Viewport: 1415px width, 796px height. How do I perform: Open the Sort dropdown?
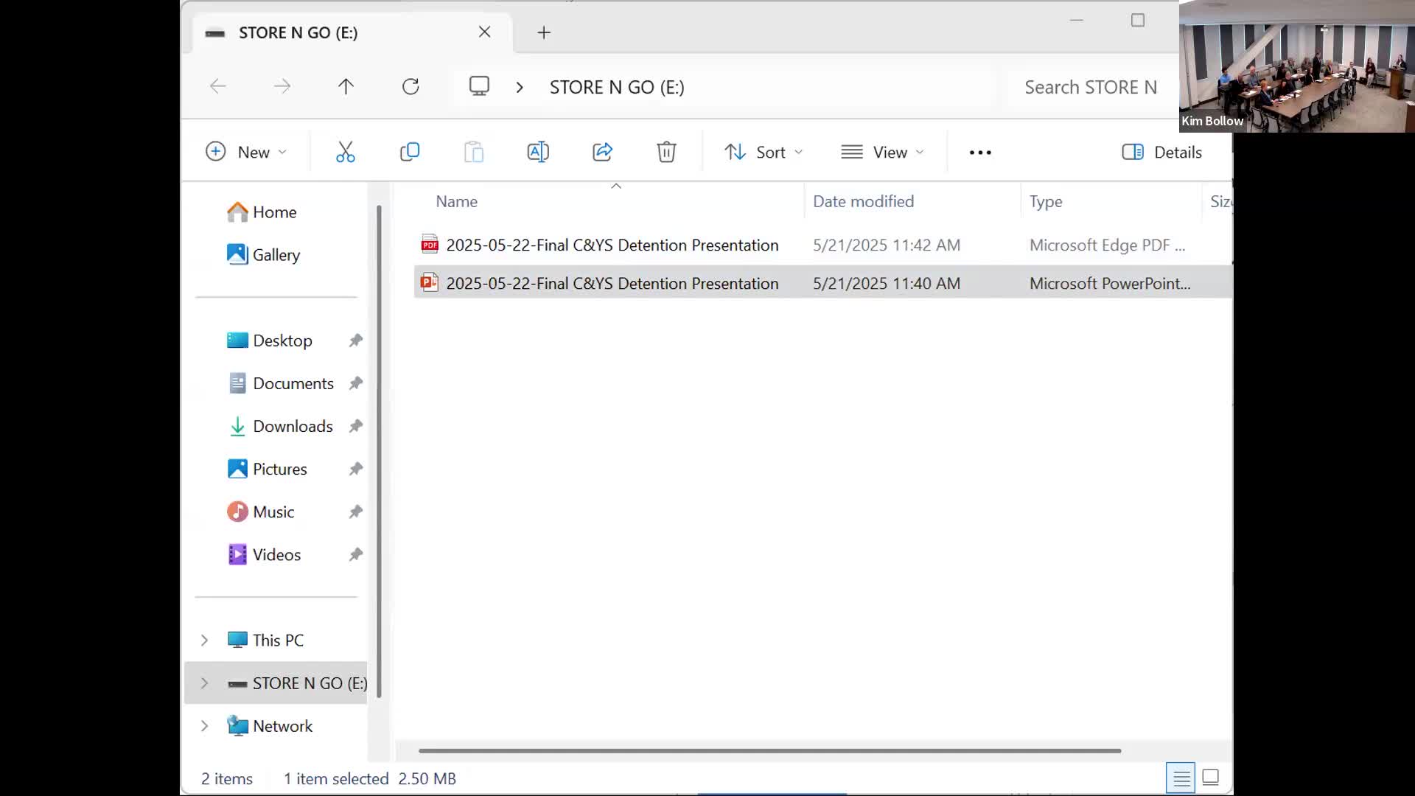click(x=764, y=153)
